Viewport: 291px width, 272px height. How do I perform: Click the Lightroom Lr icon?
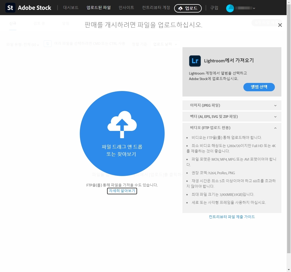pos(195,61)
